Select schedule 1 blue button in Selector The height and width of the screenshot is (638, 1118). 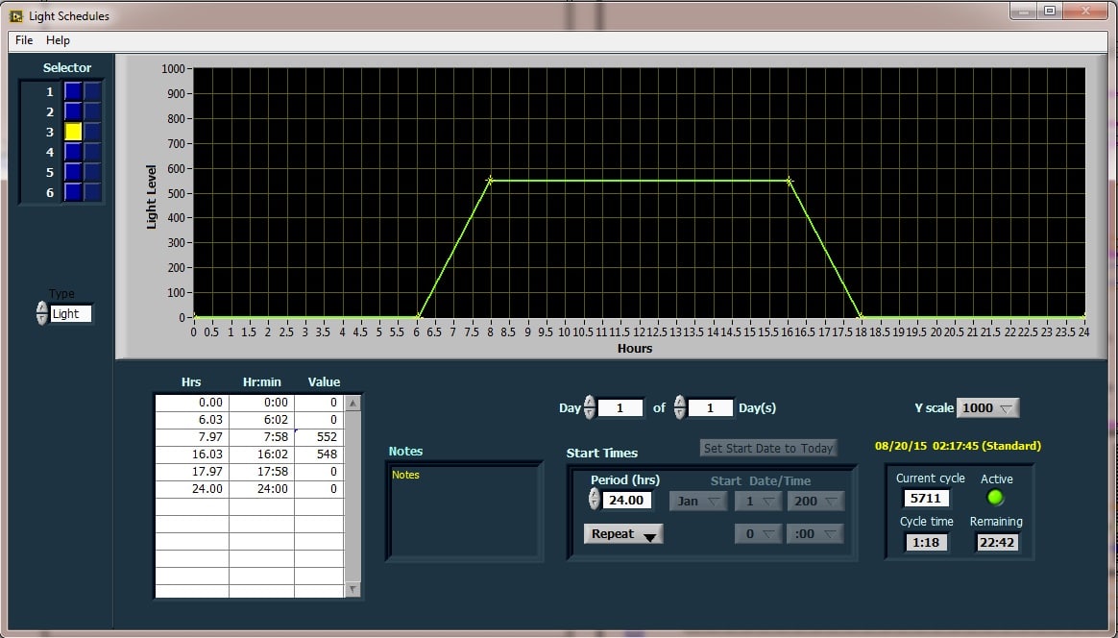[x=73, y=91]
